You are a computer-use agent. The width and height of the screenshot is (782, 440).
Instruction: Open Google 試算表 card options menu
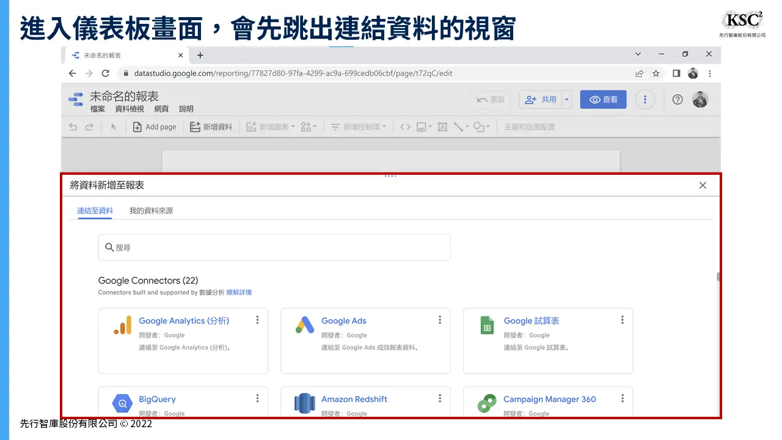tap(623, 320)
